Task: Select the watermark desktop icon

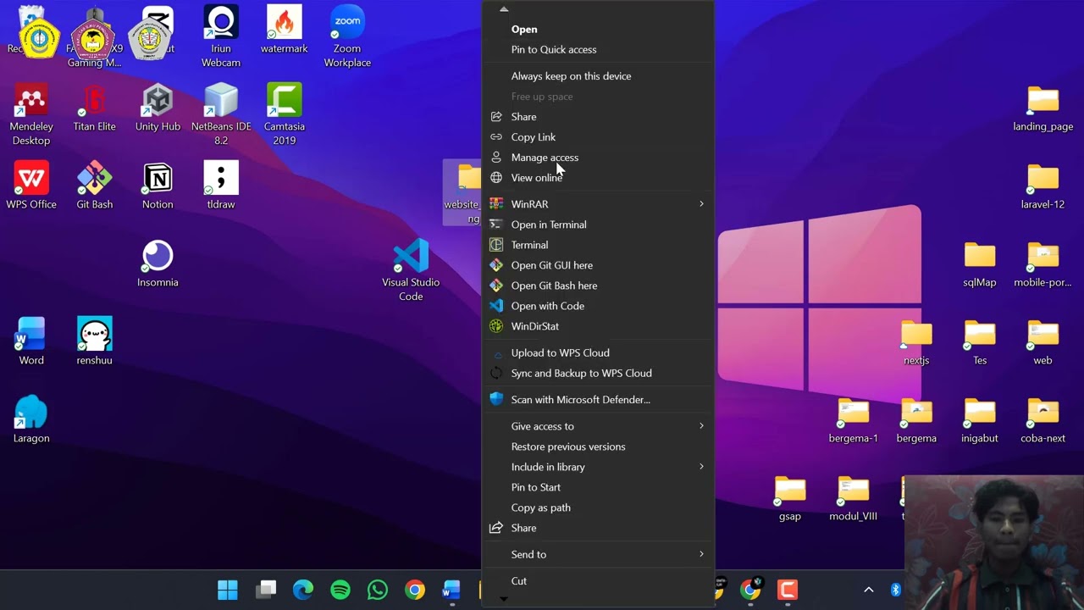Action: point(284,30)
